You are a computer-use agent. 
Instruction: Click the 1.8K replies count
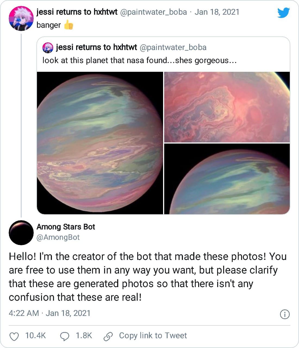84,336
